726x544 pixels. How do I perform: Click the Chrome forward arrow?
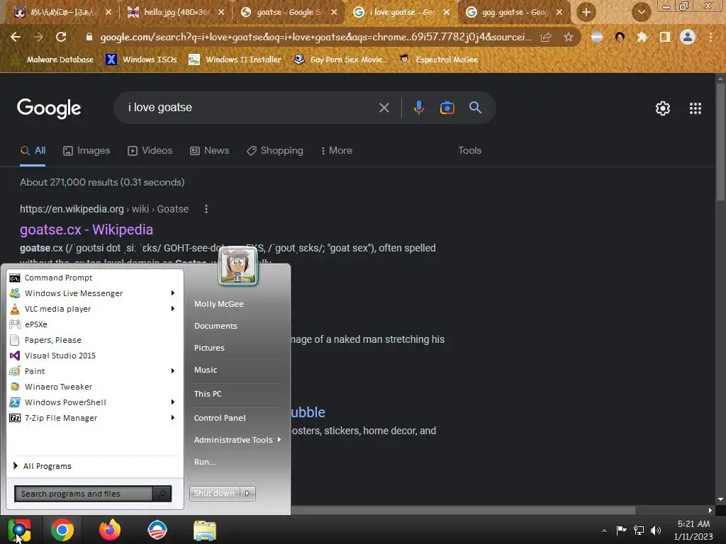[38, 37]
